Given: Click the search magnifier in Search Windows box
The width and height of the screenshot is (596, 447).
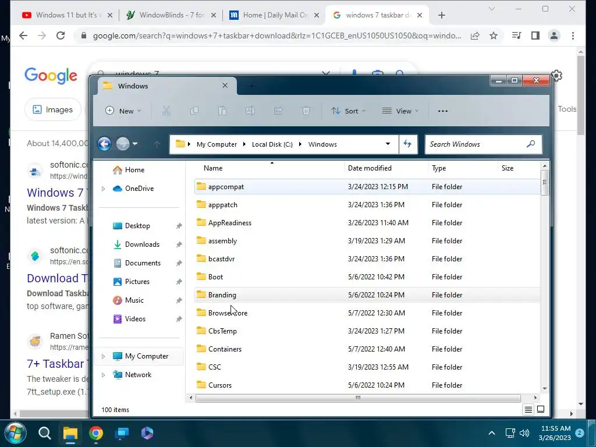Looking at the screenshot, I should pos(531,144).
